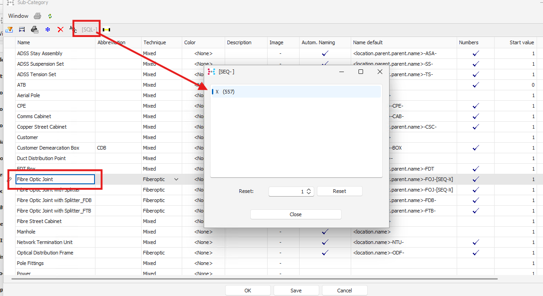Click the CDB abbreviation cell
The height and width of the screenshot is (296, 543).
[118, 148]
